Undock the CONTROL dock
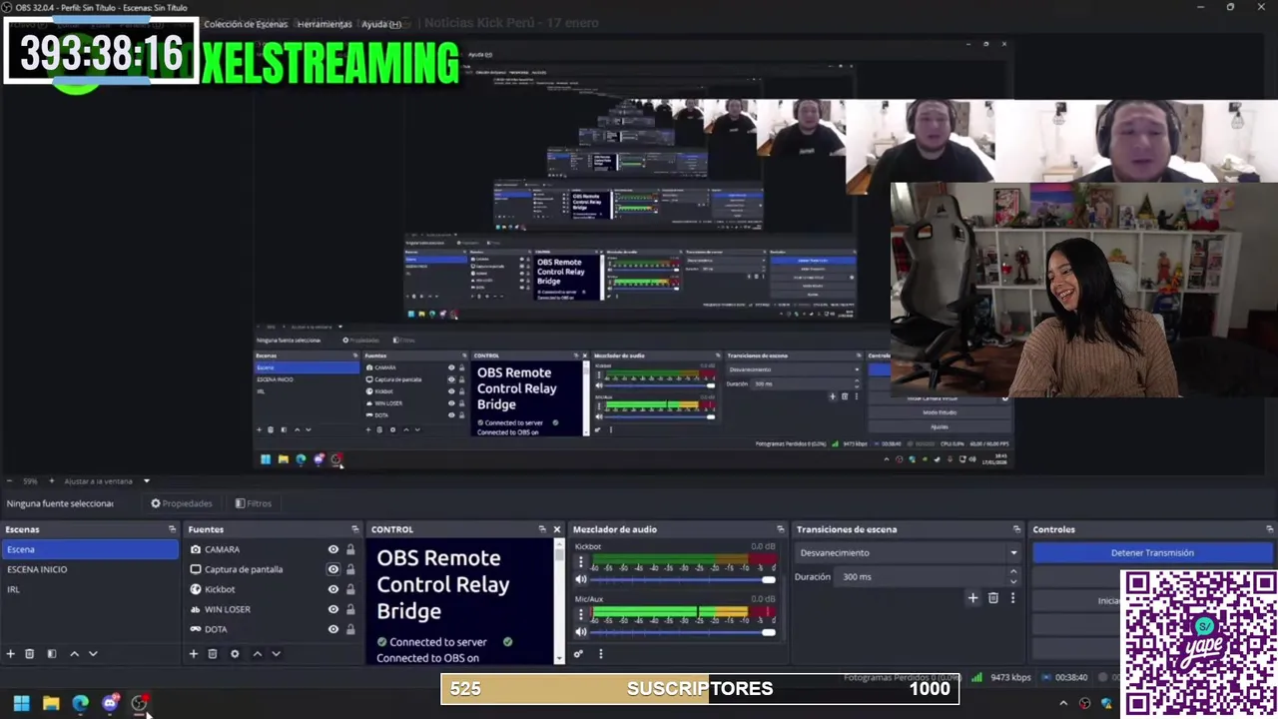The height and width of the screenshot is (719, 1278). [x=542, y=529]
